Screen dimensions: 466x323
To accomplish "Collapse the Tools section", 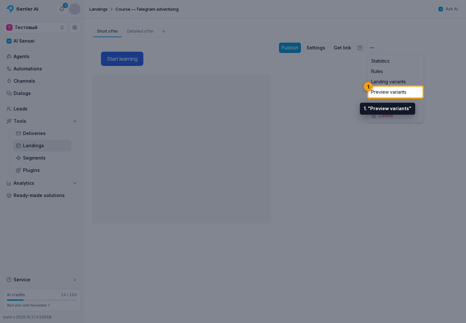I will pyautogui.click(x=75, y=121).
